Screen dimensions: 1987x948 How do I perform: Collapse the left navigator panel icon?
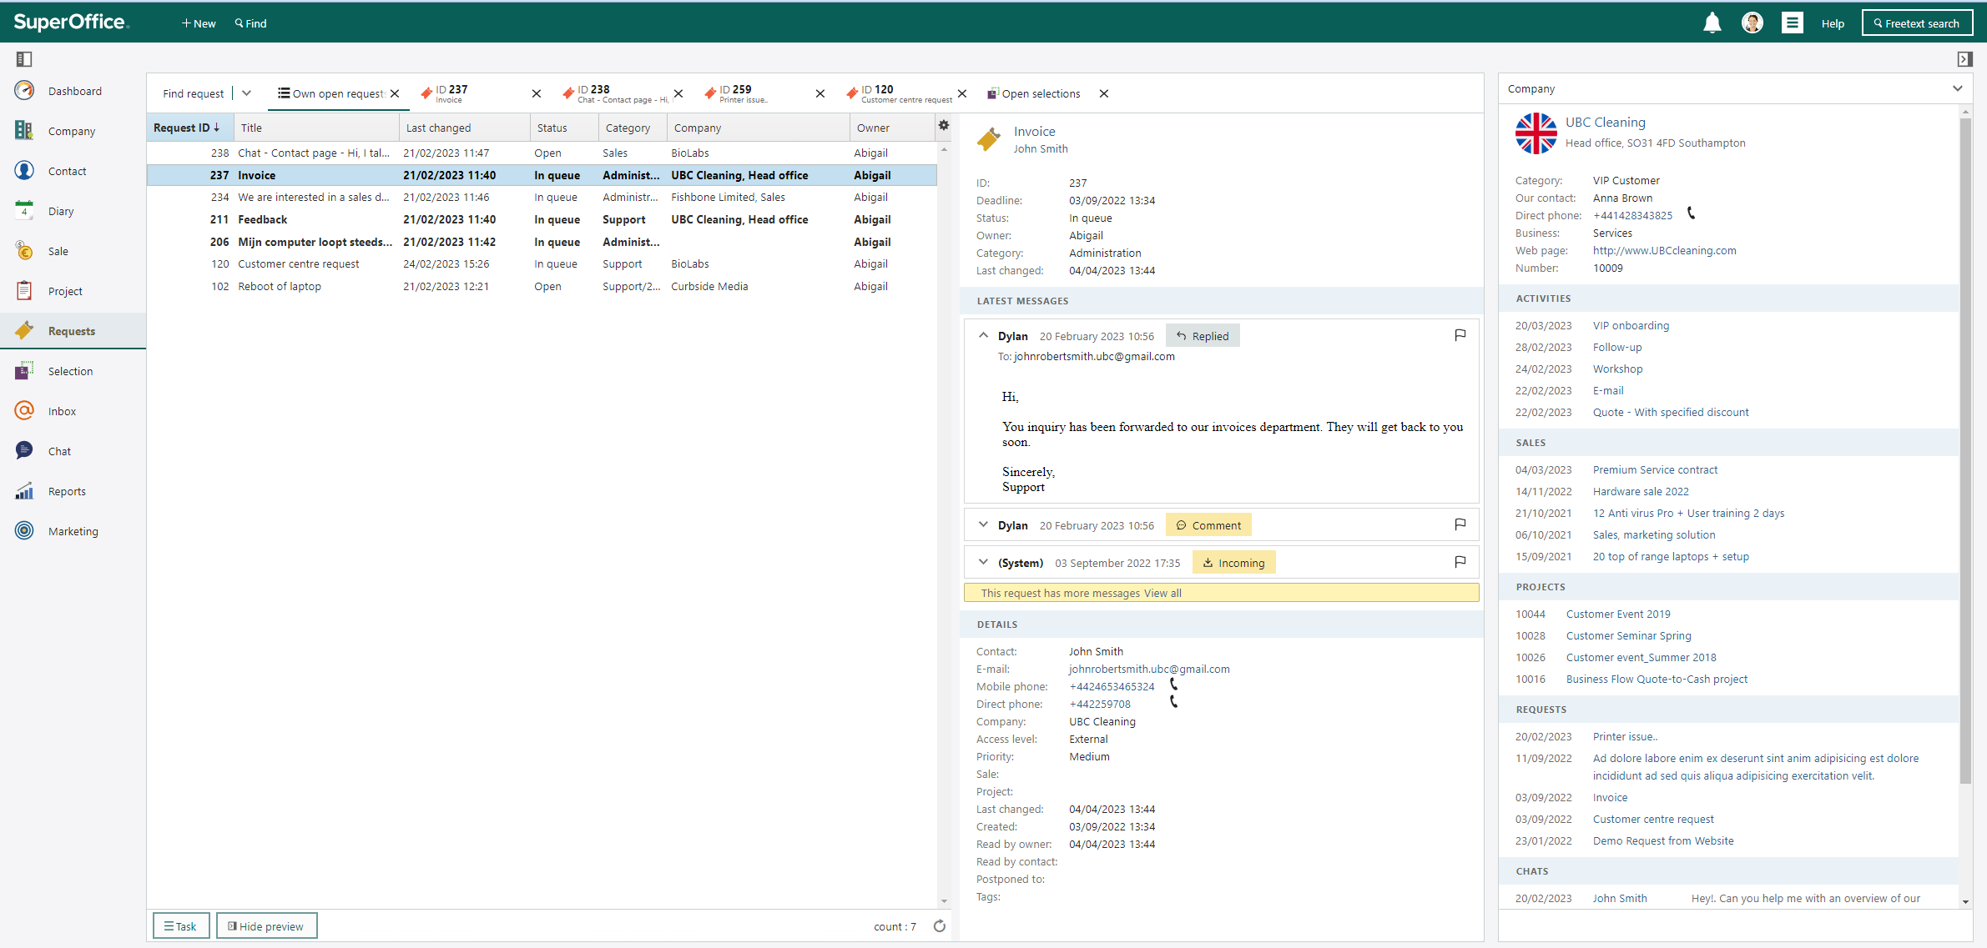(24, 59)
